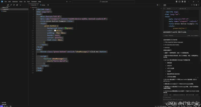201x107 pixels.
Task: Expand additional sidebar views chevron
Action: [20, 5]
